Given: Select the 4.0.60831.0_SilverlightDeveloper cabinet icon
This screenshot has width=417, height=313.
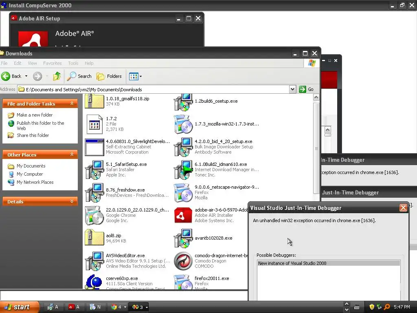Looking at the screenshot, I should tap(94, 147).
